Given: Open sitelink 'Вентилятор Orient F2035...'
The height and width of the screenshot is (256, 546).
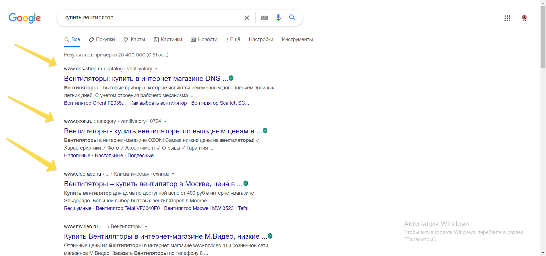Looking at the screenshot, I should [95, 103].
